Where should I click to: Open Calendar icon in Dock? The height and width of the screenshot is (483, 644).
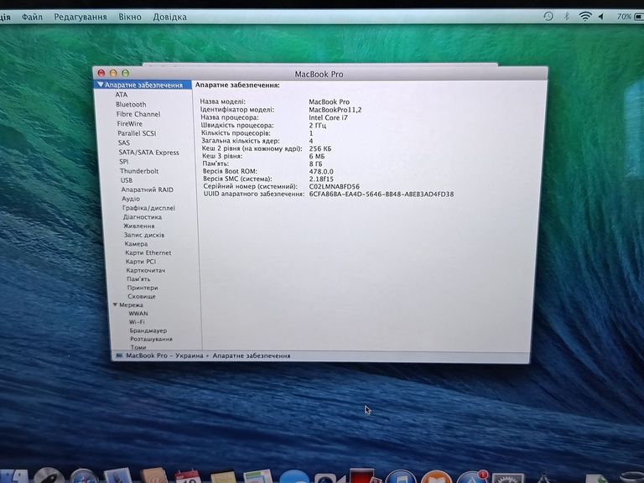188,476
